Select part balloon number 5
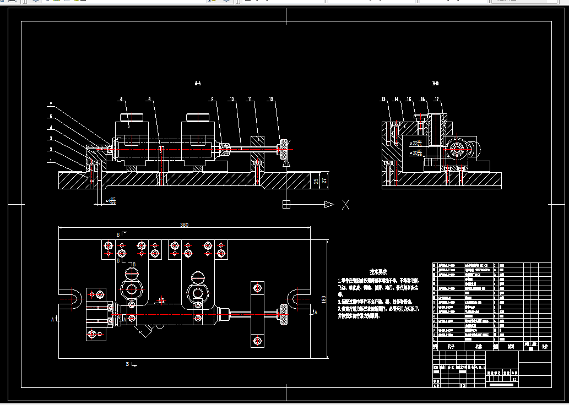Image resolution: width=569 pixels, height=405 pixels. 51,117
